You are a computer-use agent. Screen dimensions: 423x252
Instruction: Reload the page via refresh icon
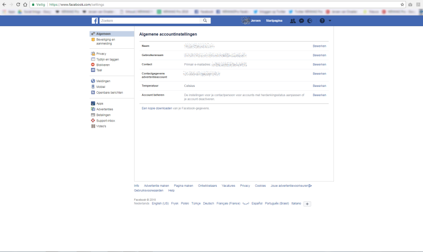18,4
